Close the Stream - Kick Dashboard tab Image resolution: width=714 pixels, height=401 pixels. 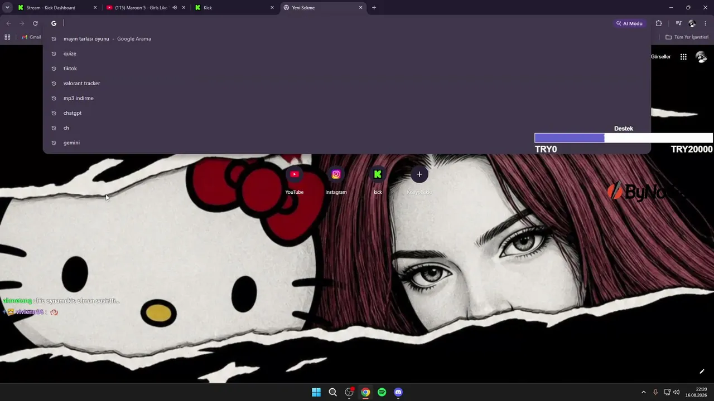point(95,8)
